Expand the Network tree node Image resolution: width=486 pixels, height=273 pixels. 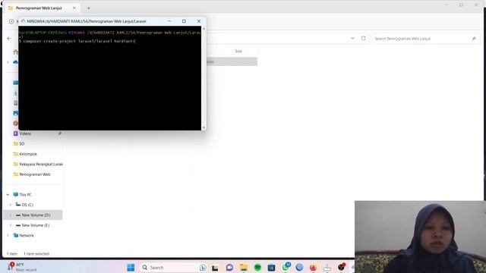pyautogui.click(x=8, y=236)
